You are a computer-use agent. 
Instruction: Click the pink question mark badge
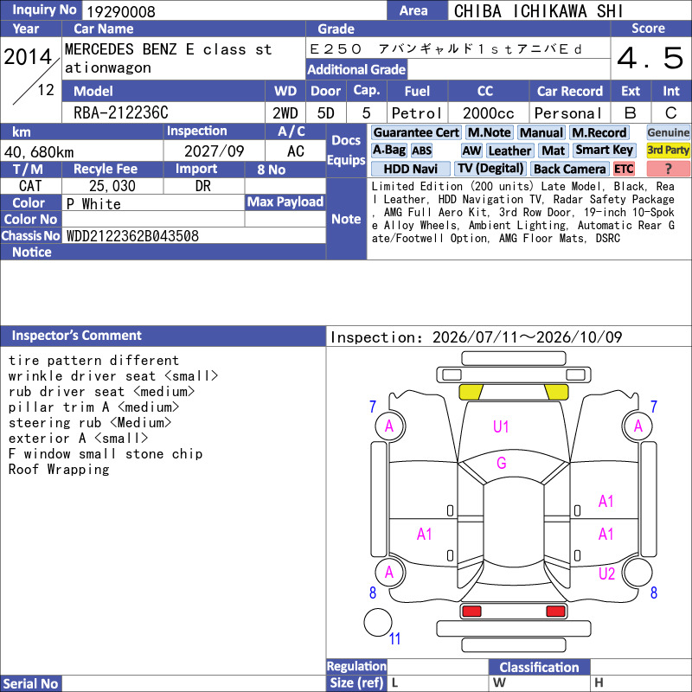(668, 169)
